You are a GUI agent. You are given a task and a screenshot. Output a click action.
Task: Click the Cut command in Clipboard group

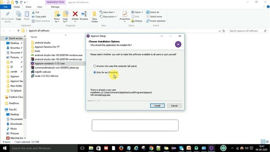point(35,12)
